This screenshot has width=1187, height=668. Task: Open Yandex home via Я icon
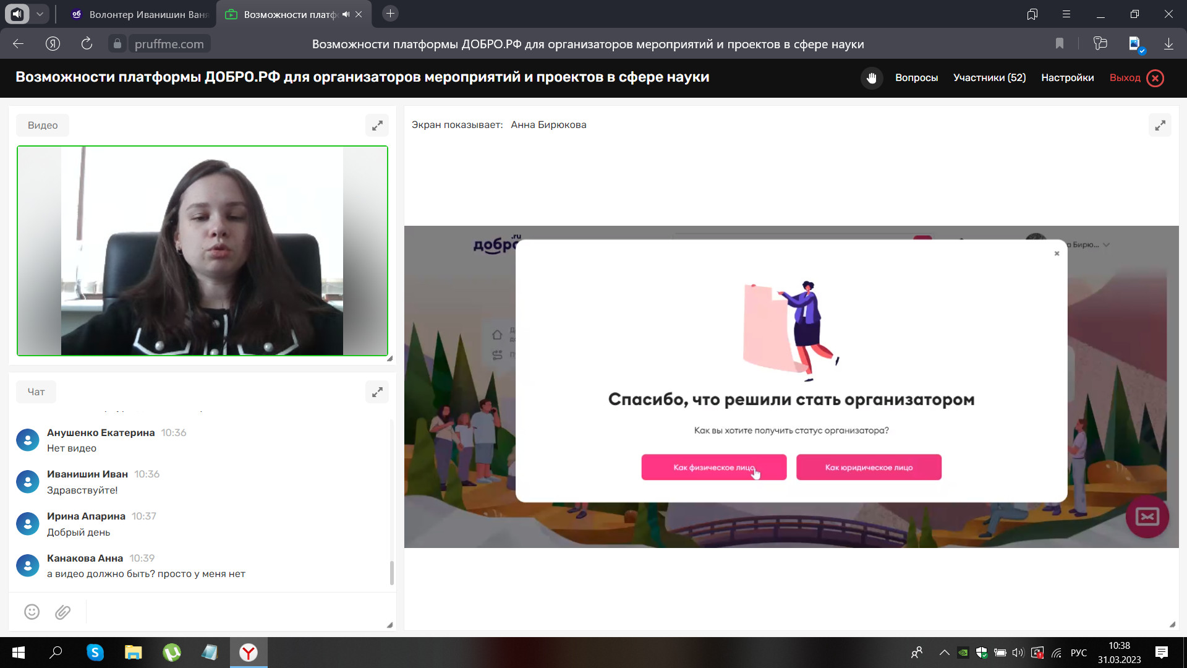(53, 44)
